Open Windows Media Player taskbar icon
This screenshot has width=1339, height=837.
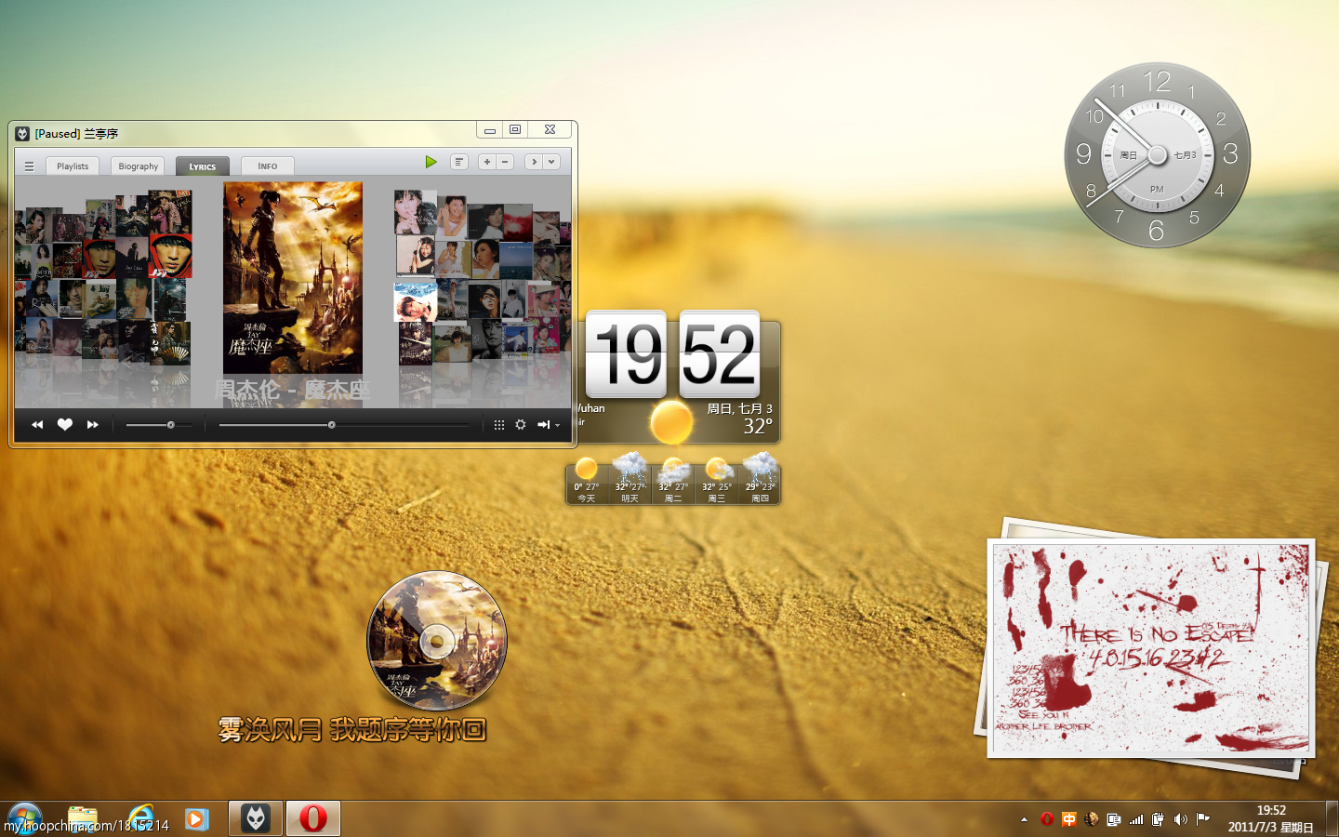pyautogui.click(x=197, y=818)
